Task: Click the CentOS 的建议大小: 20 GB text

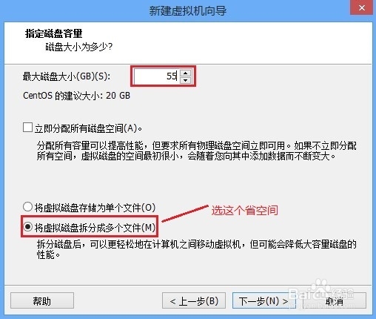Action: tap(76, 96)
